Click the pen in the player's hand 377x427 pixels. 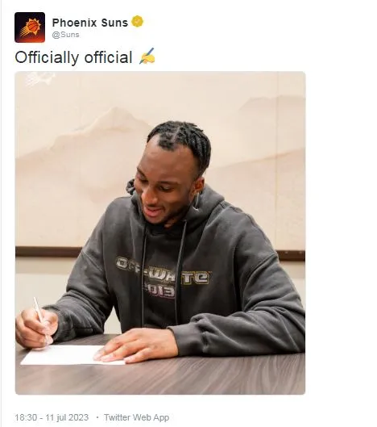point(42,320)
